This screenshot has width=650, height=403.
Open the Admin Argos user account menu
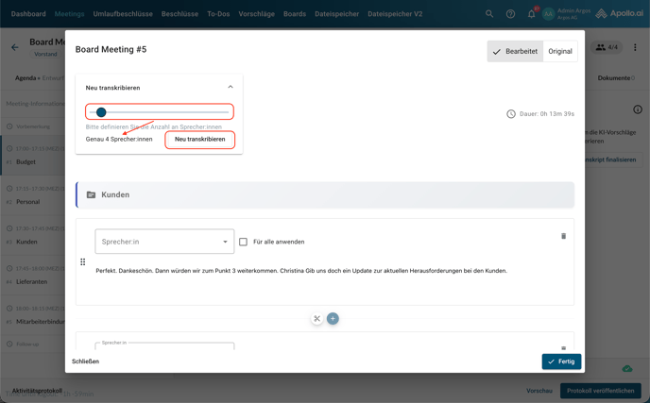click(567, 14)
